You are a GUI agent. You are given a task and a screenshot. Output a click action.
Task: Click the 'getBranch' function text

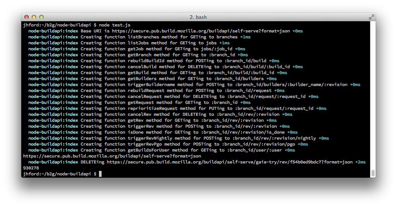[139, 55]
